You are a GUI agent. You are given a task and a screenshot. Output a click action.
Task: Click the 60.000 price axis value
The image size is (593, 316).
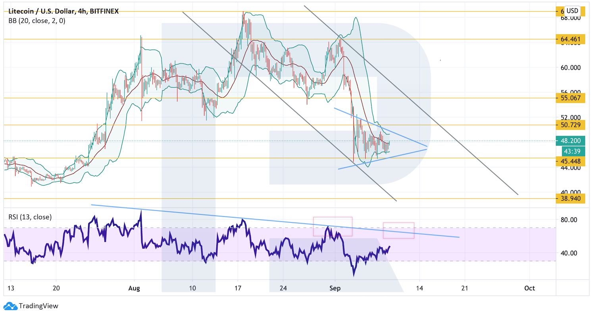[x=570, y=67]
